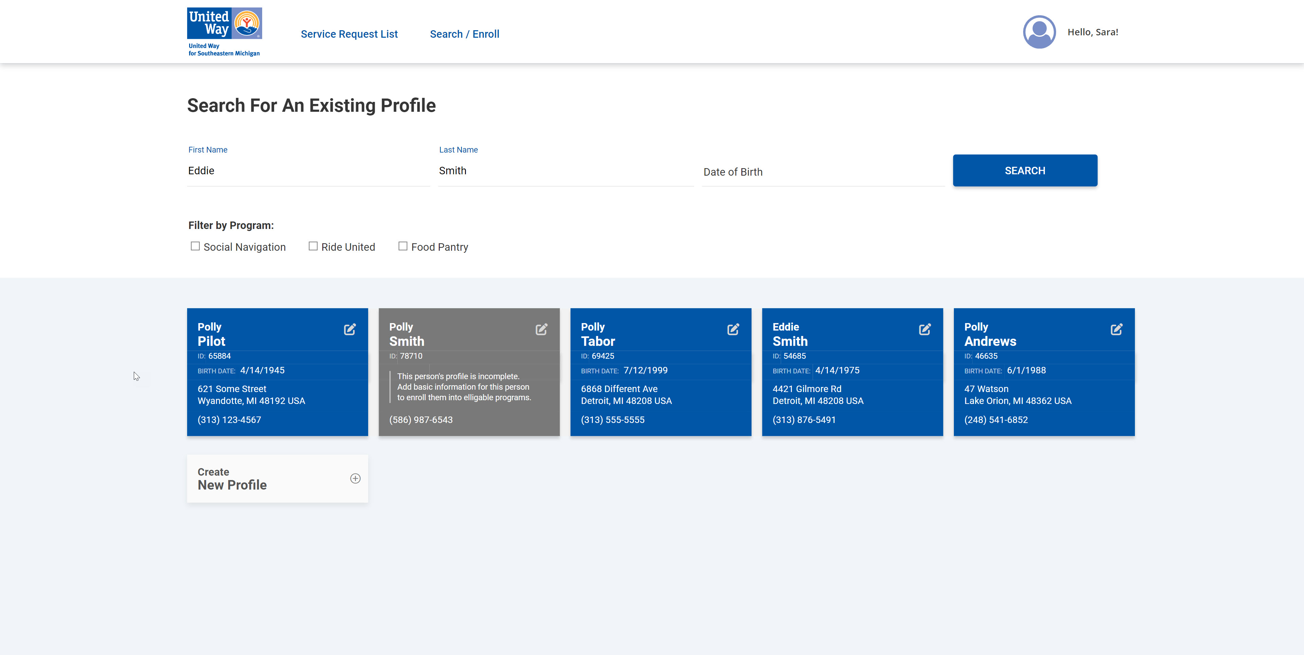Enable the Social Navigation filter checkbox

coord(195,246)
